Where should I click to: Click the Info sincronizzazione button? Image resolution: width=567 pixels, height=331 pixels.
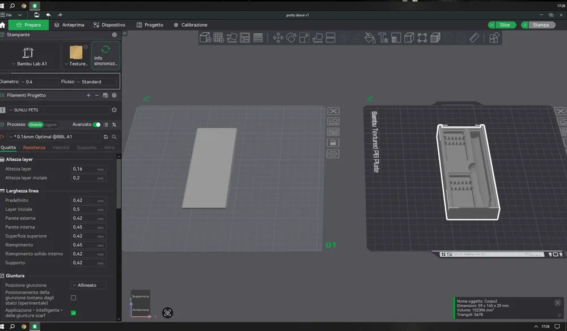tap(105, 56)
